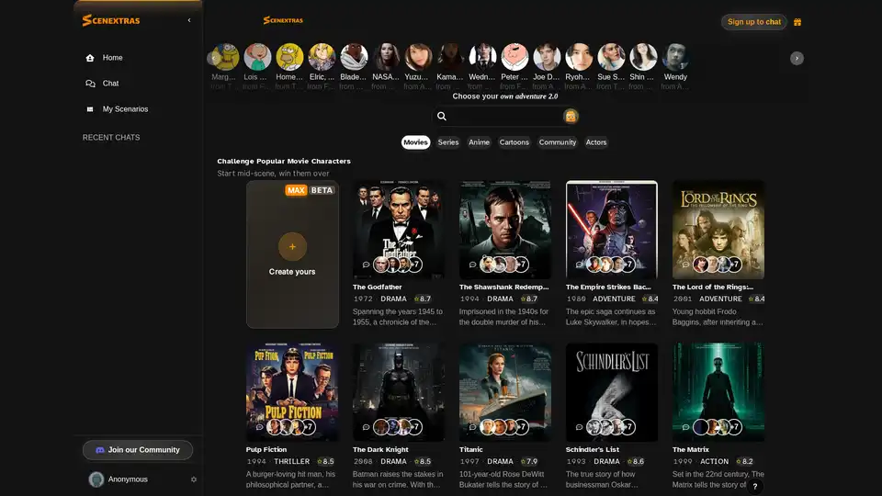882x496 pixels.
Task: Click the search magnifier icon
Action: pyautogui.click(x=442, y=117)
